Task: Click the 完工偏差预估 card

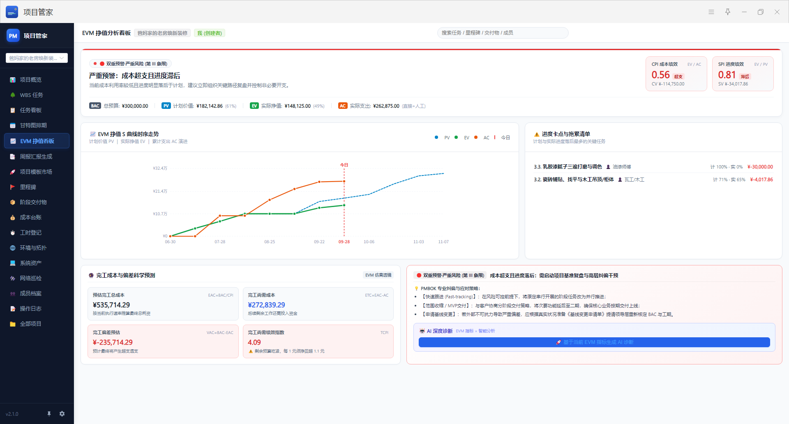Action: tap(163, 341)
